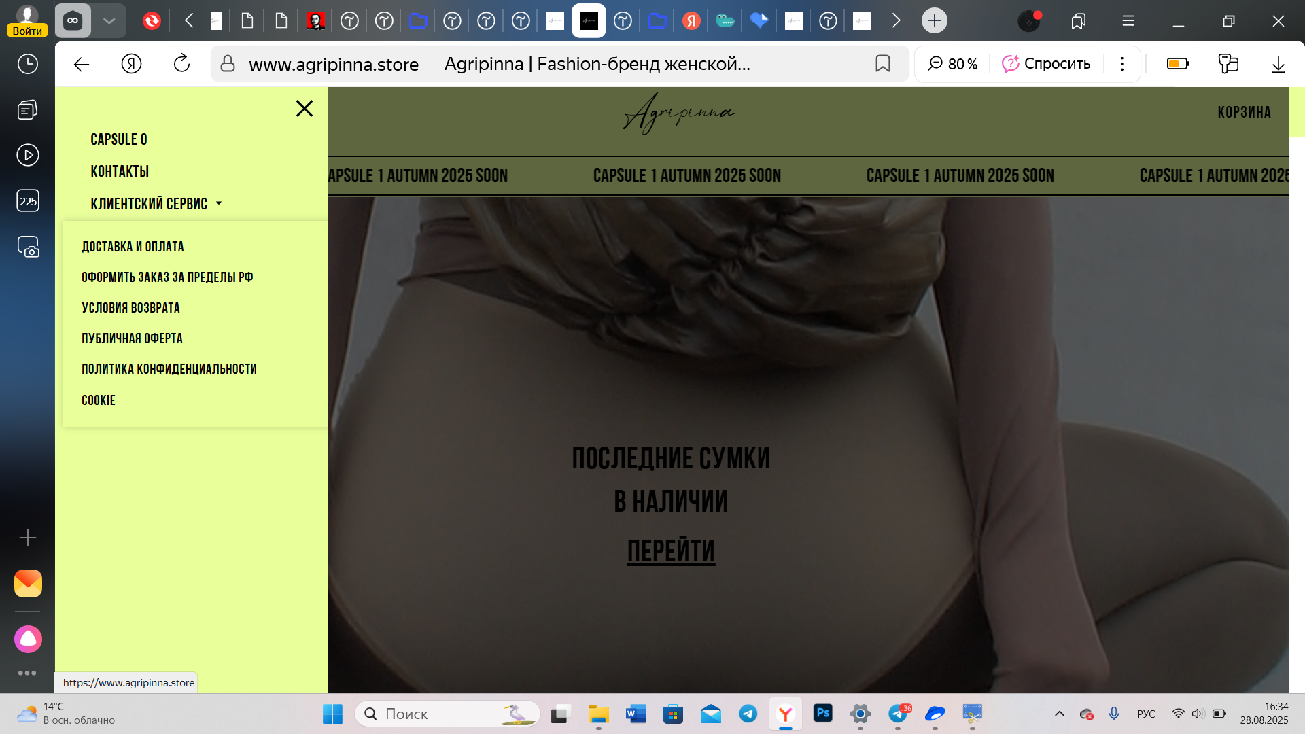This screenshot has width=1305, height=734.
Task: Add sidebar item with plus icon
Action: (x=28, y=538)
